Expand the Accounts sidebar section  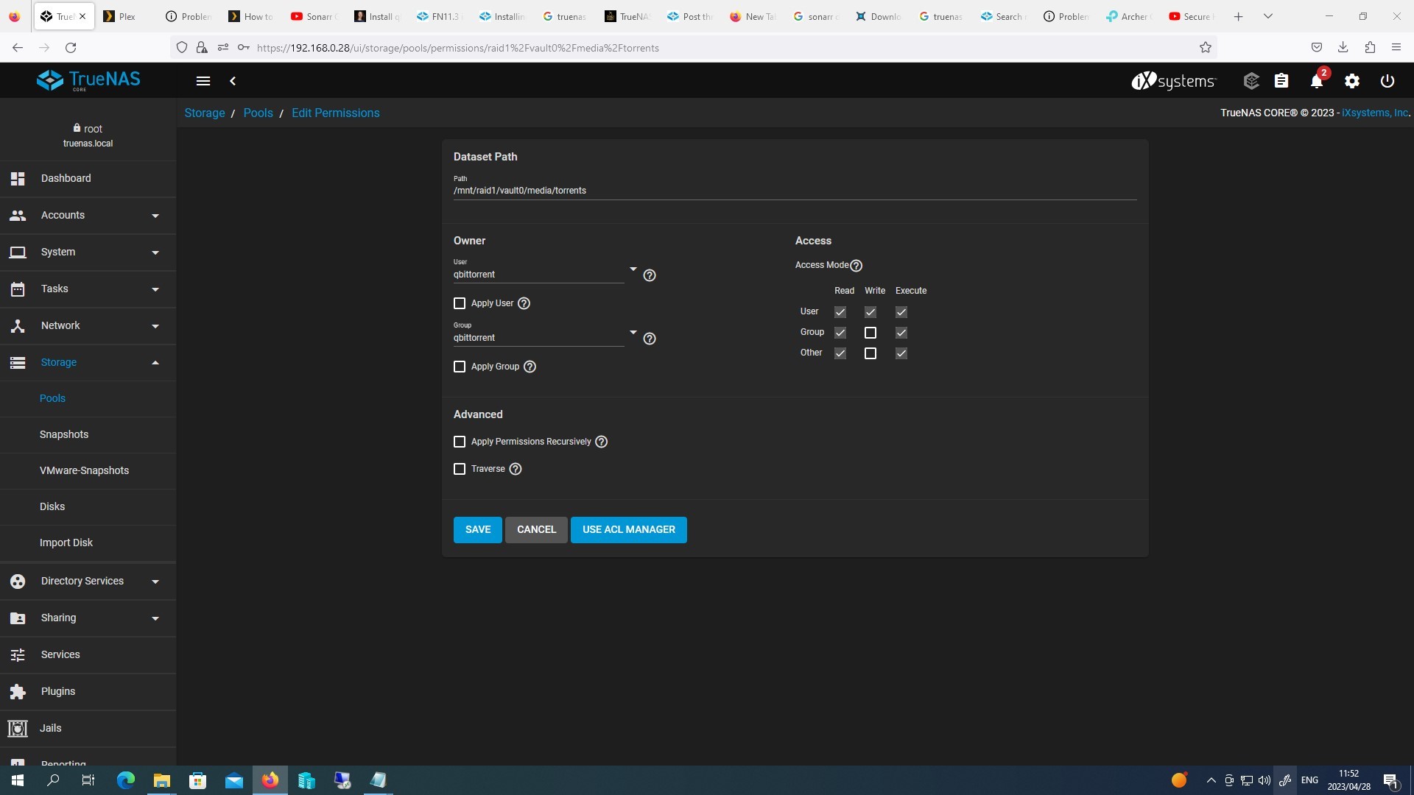click(x=88, y=216)
